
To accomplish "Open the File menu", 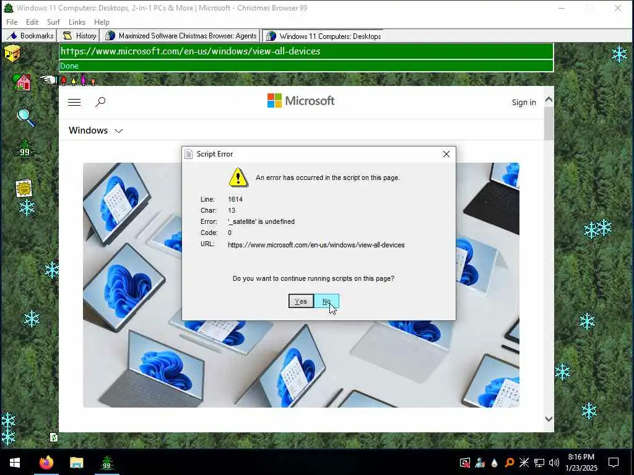I will click(12, 22).
